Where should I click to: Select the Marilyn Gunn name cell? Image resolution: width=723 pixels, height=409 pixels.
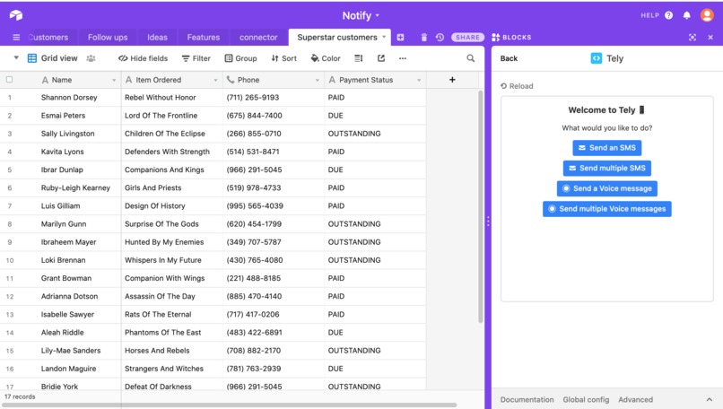coord(69,224)
